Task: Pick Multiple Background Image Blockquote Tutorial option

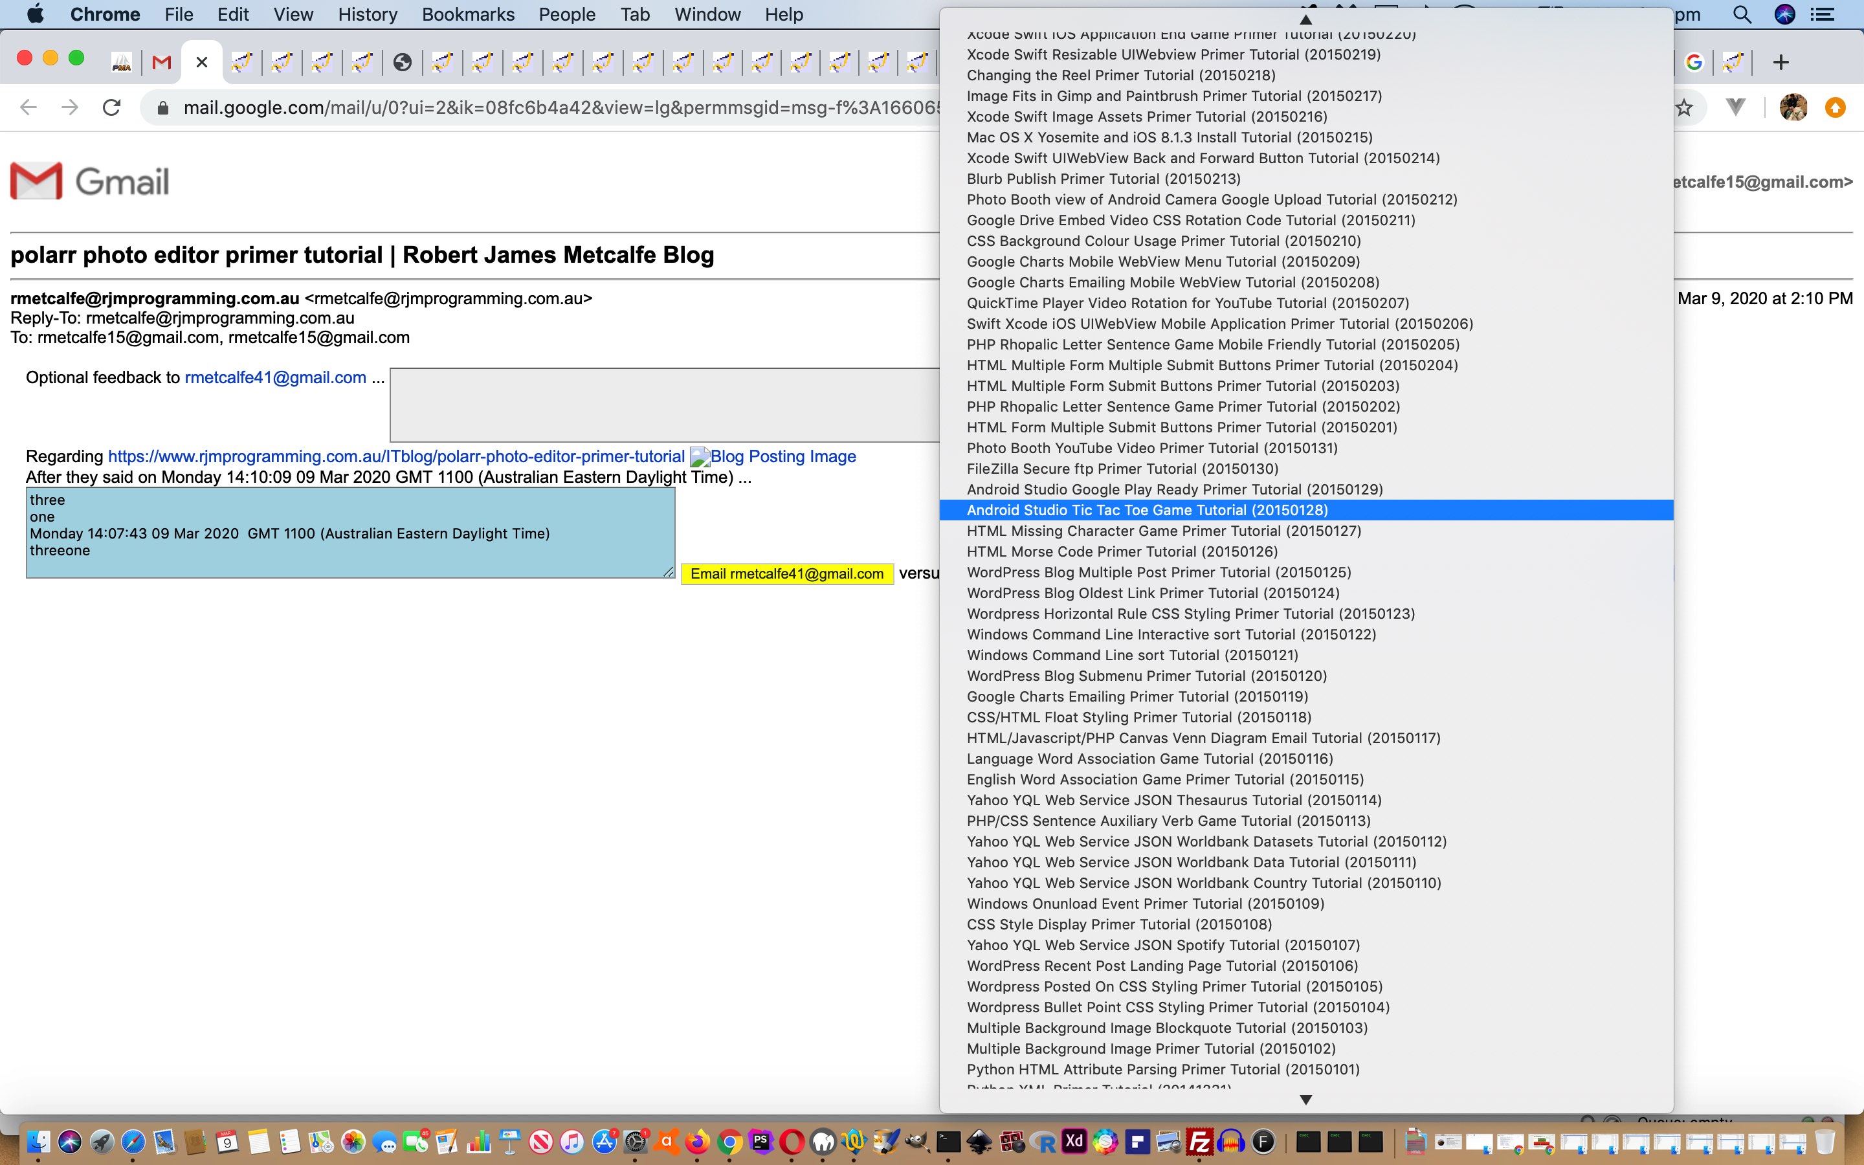Action: (x=1306, y=1028)
